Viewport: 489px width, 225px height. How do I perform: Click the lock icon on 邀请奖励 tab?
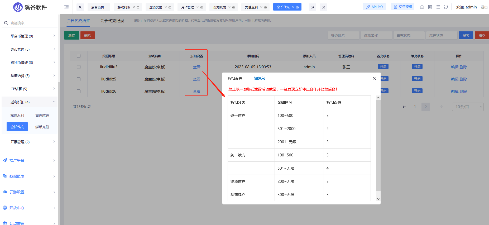170,7
